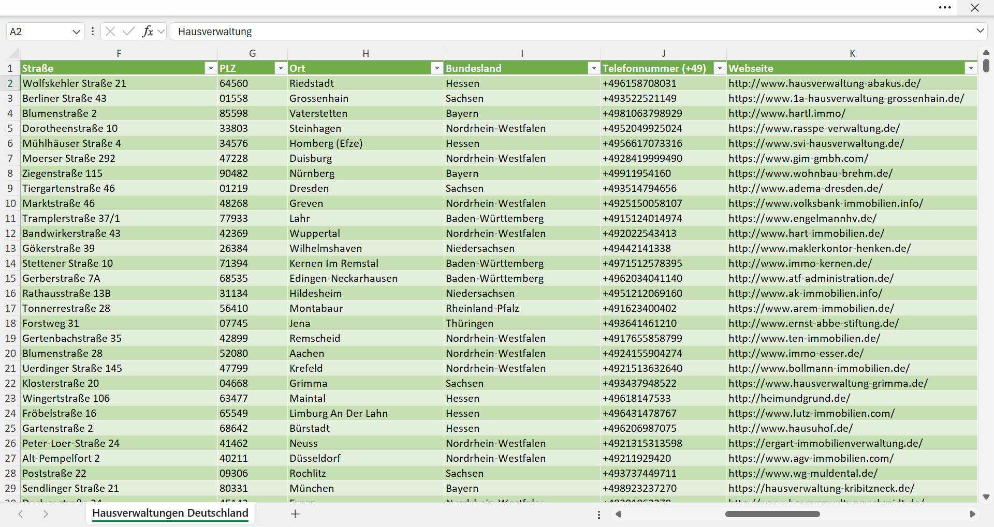
Task: Select cell Peter-Loer-Straße 24
Action: (x=119, y=443)
